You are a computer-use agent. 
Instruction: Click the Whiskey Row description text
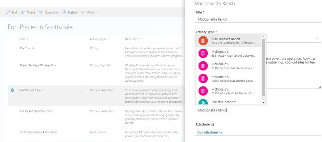click(153, 73)
